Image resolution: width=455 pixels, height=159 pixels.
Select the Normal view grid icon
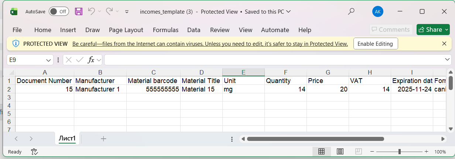point(321,152)
